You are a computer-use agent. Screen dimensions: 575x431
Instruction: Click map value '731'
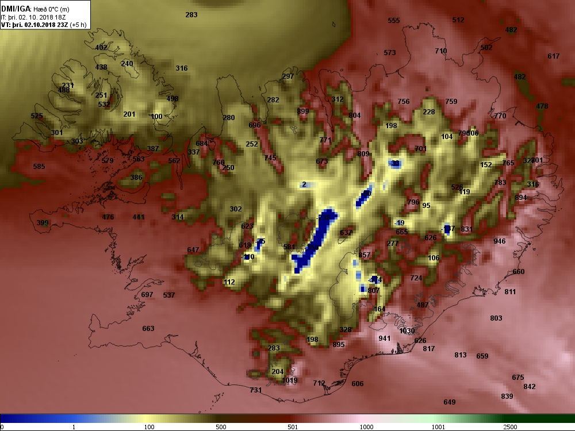[x=256, y=390]
